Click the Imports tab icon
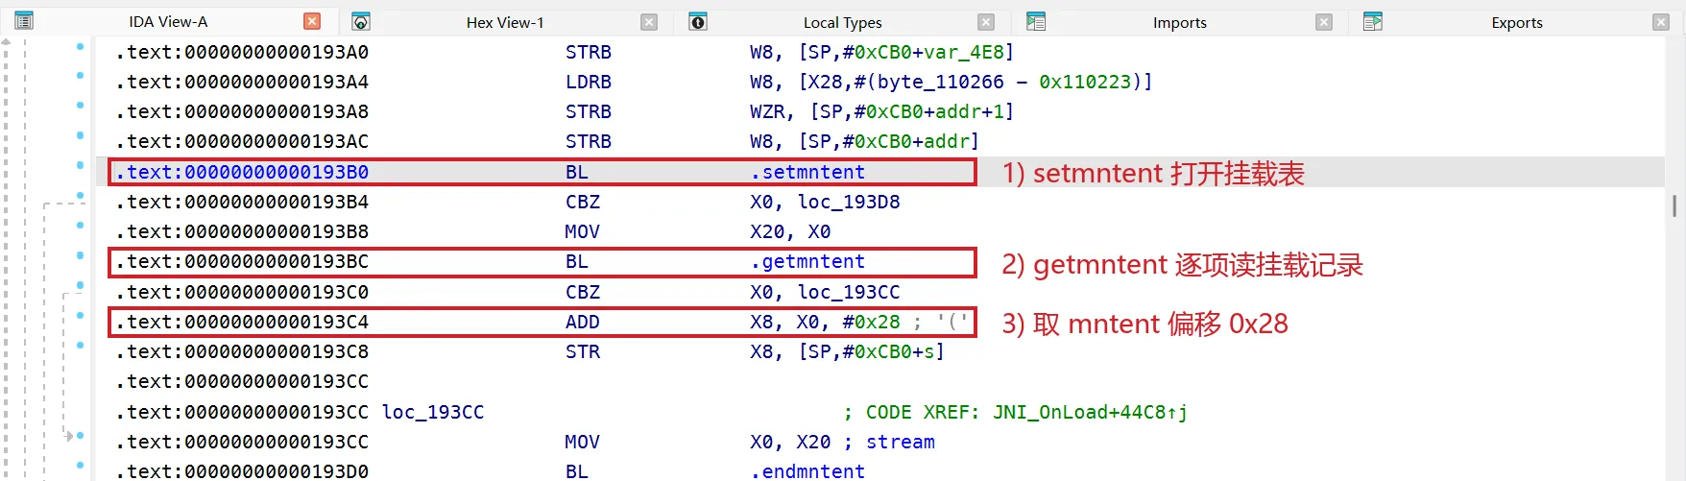 pos(1035,21)
